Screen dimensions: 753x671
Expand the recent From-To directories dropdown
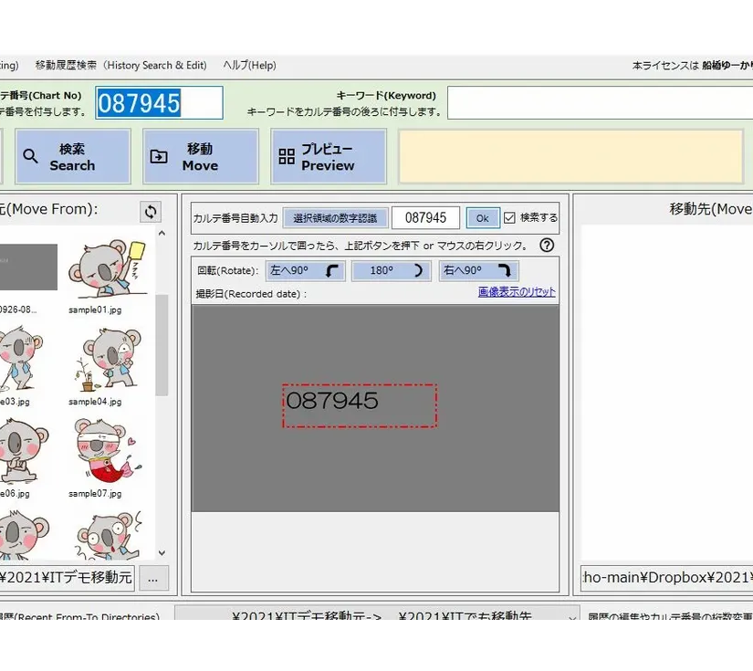tap(572, 617)
